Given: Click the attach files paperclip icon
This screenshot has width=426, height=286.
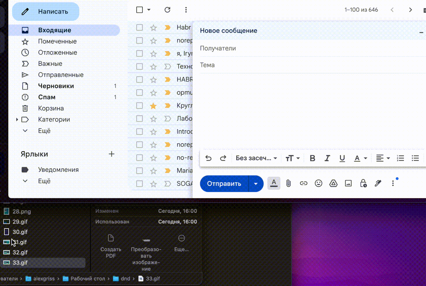Looking at the screenshot, I should tap(288, 183).
